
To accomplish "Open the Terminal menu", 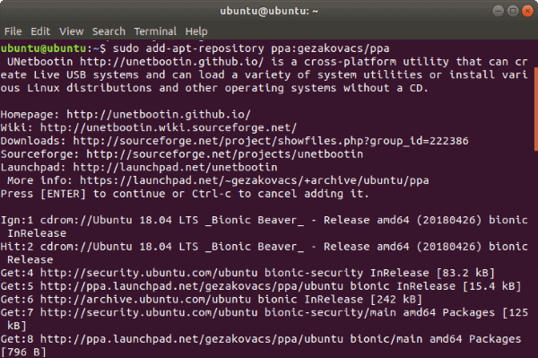I will click(155, 31).
